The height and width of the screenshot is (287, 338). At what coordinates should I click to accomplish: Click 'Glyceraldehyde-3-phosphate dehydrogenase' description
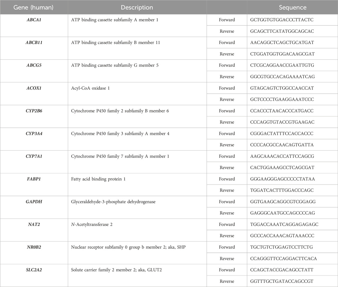[x=113, y=202]
